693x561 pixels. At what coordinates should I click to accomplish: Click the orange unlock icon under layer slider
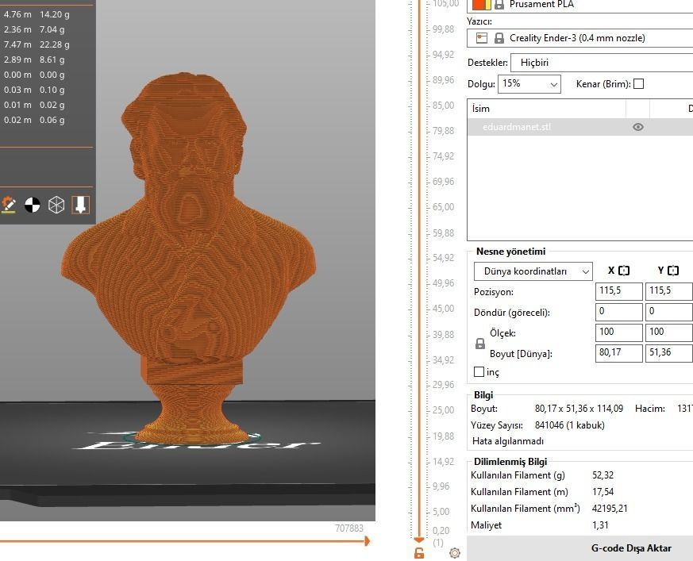point(418,552)
